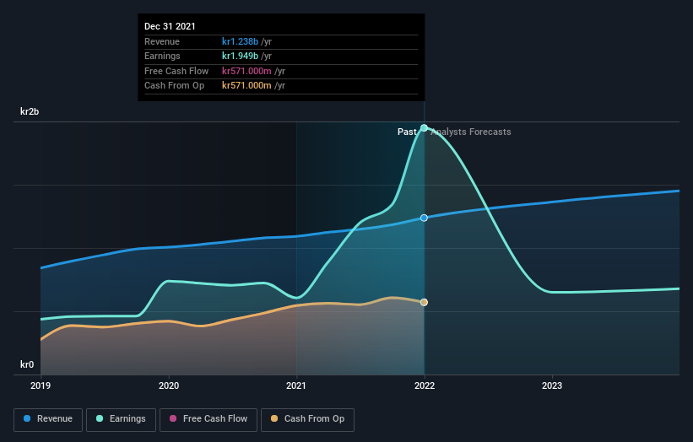Click the Revenue data point on blue line
The height and width of the screenshot is (442, 693).
coord(424,218)
